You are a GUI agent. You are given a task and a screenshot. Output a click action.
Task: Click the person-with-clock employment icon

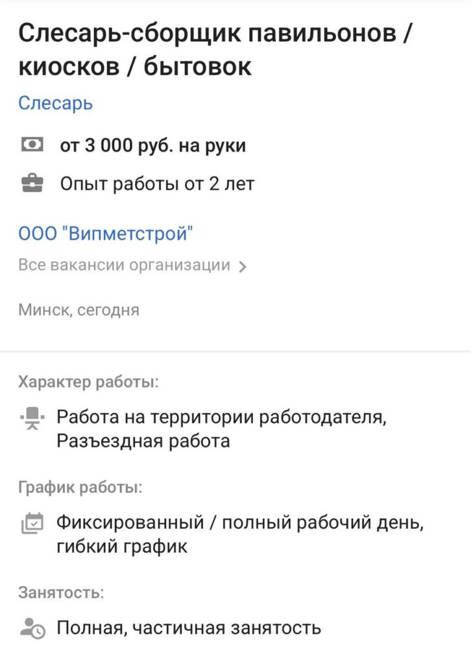click(x=32, y=628)
